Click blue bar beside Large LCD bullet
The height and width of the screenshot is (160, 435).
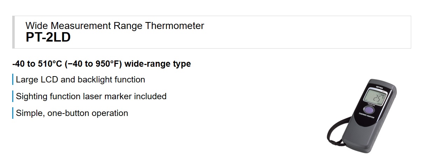click(x=13, y=80)
